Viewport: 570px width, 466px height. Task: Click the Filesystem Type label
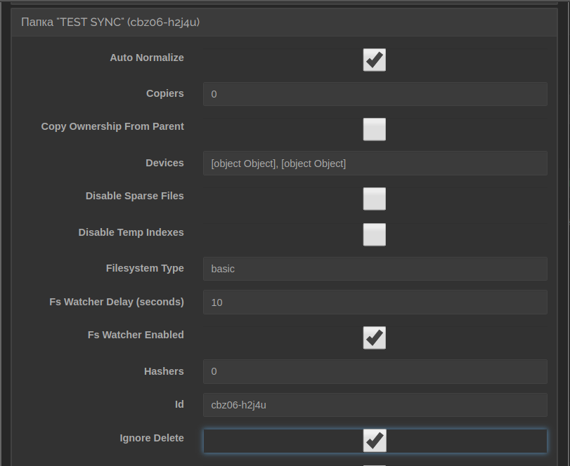click(x=145, y=268)
